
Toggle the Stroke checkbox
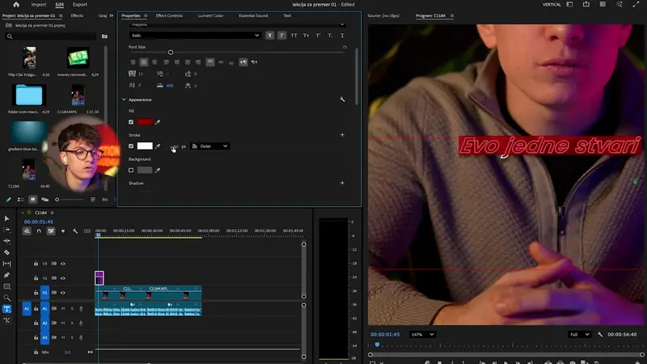(x=131, y=146)
